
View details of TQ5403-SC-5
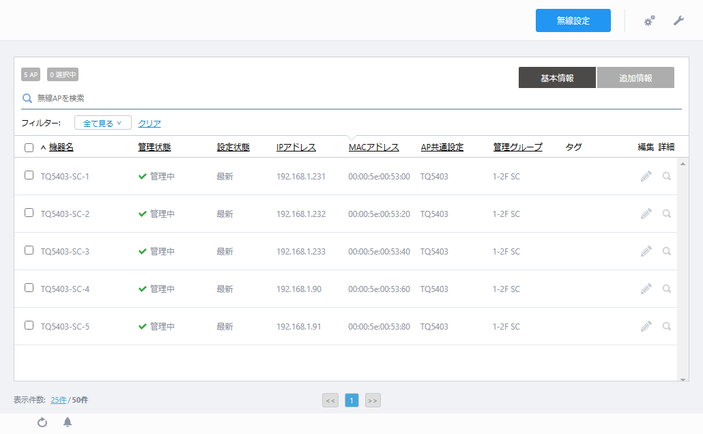tap(667, 326)
